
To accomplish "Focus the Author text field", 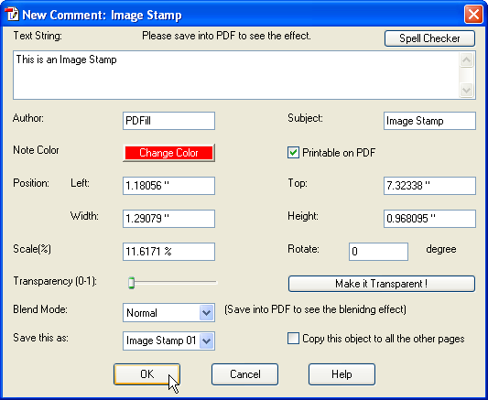I will tap(168, 121).
